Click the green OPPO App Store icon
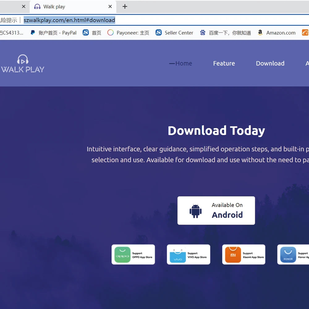309x309 pixels. click(x=122, y=255)
